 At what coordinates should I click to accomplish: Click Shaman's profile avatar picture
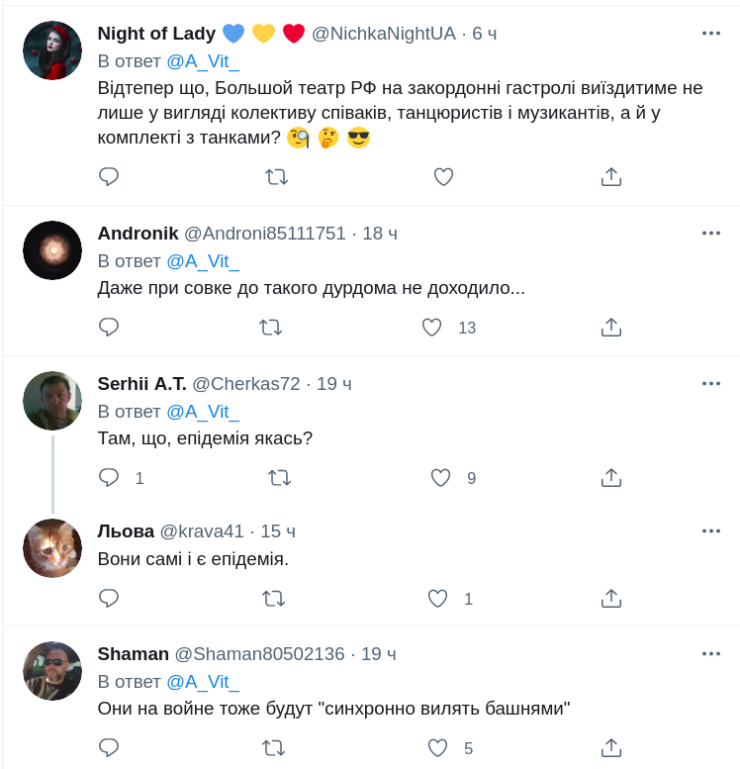[x=52, y=671]
